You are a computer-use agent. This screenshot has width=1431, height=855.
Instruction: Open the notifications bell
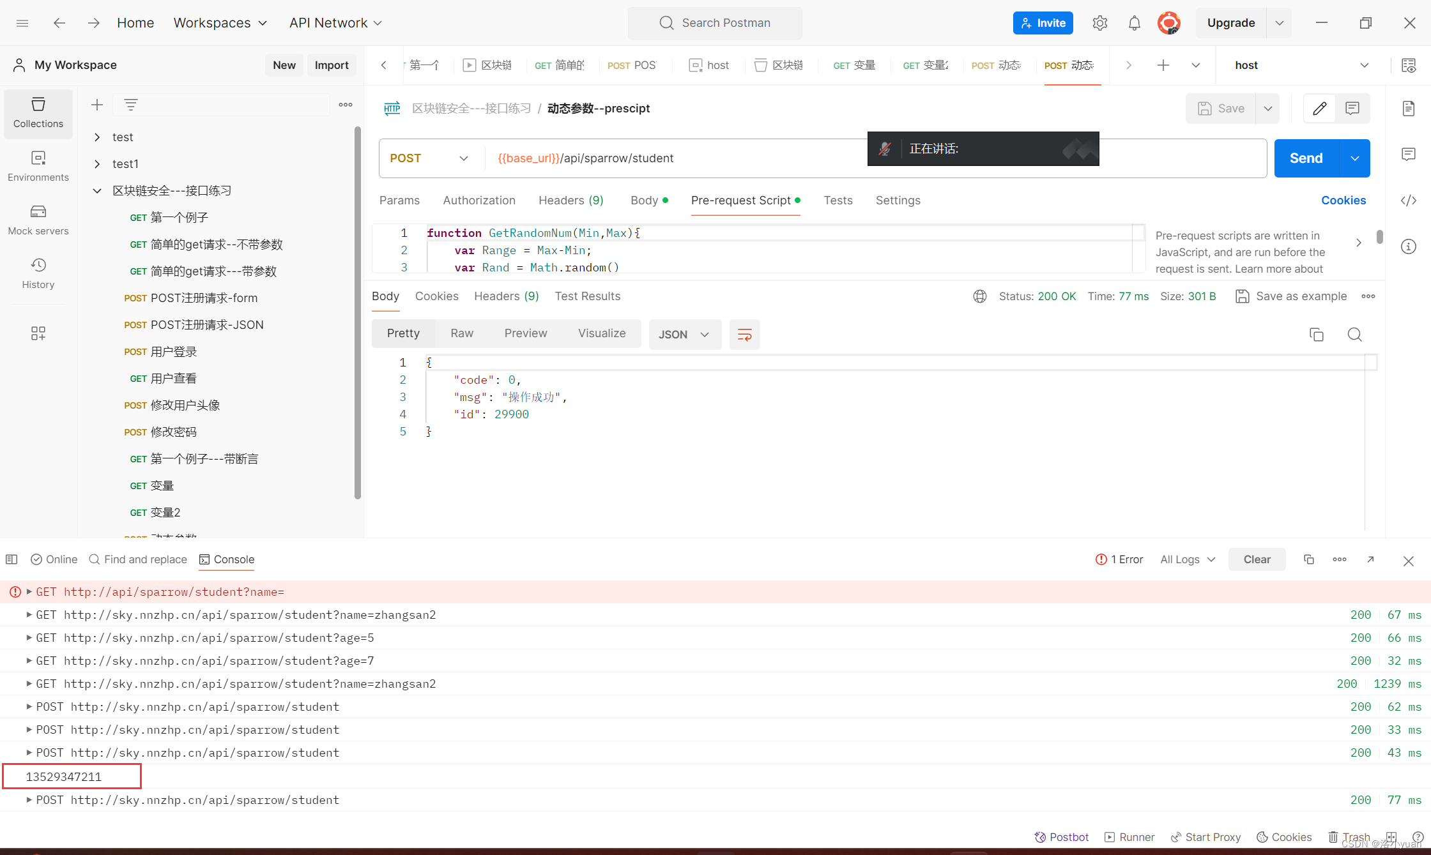click(x=1134, y=23)
